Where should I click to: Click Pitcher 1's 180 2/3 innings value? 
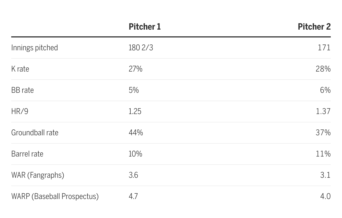point(141,48)
